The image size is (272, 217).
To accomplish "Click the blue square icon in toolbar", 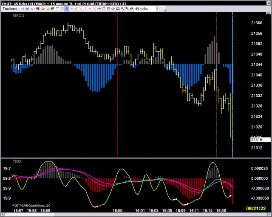I will pyautogui.click(x=27, y=8).
